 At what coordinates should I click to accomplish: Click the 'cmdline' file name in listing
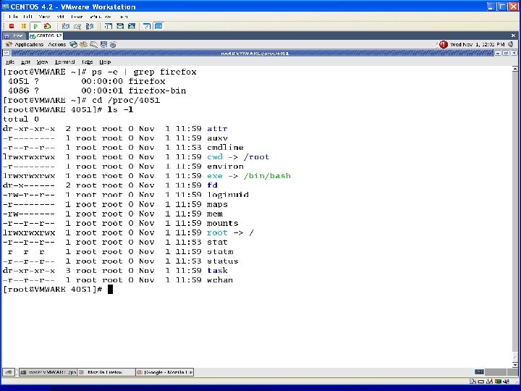225,147
